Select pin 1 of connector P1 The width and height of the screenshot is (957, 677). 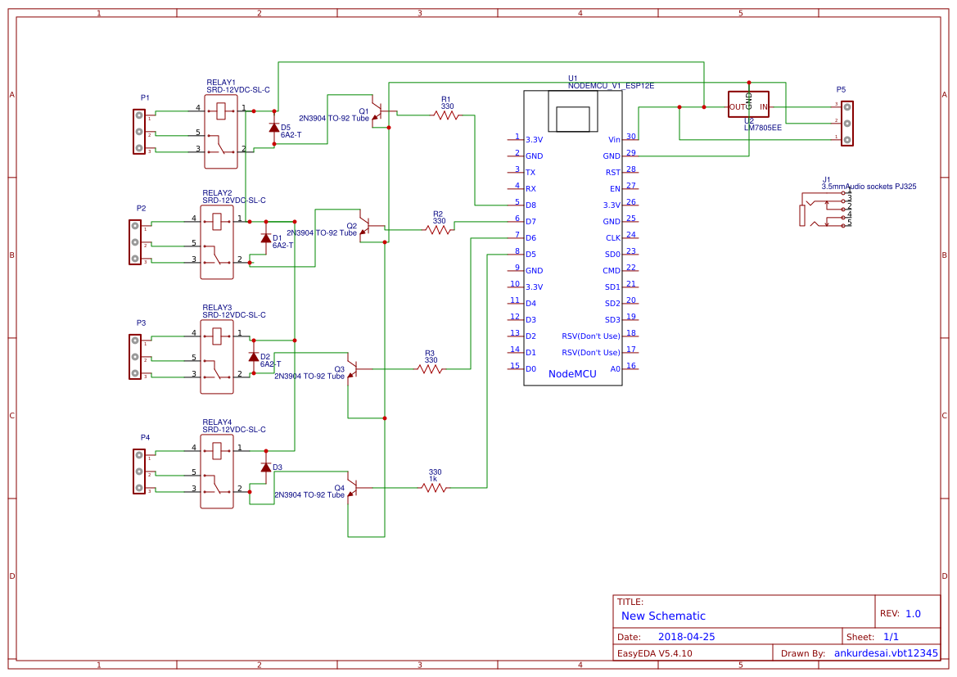tap(139, 115)
